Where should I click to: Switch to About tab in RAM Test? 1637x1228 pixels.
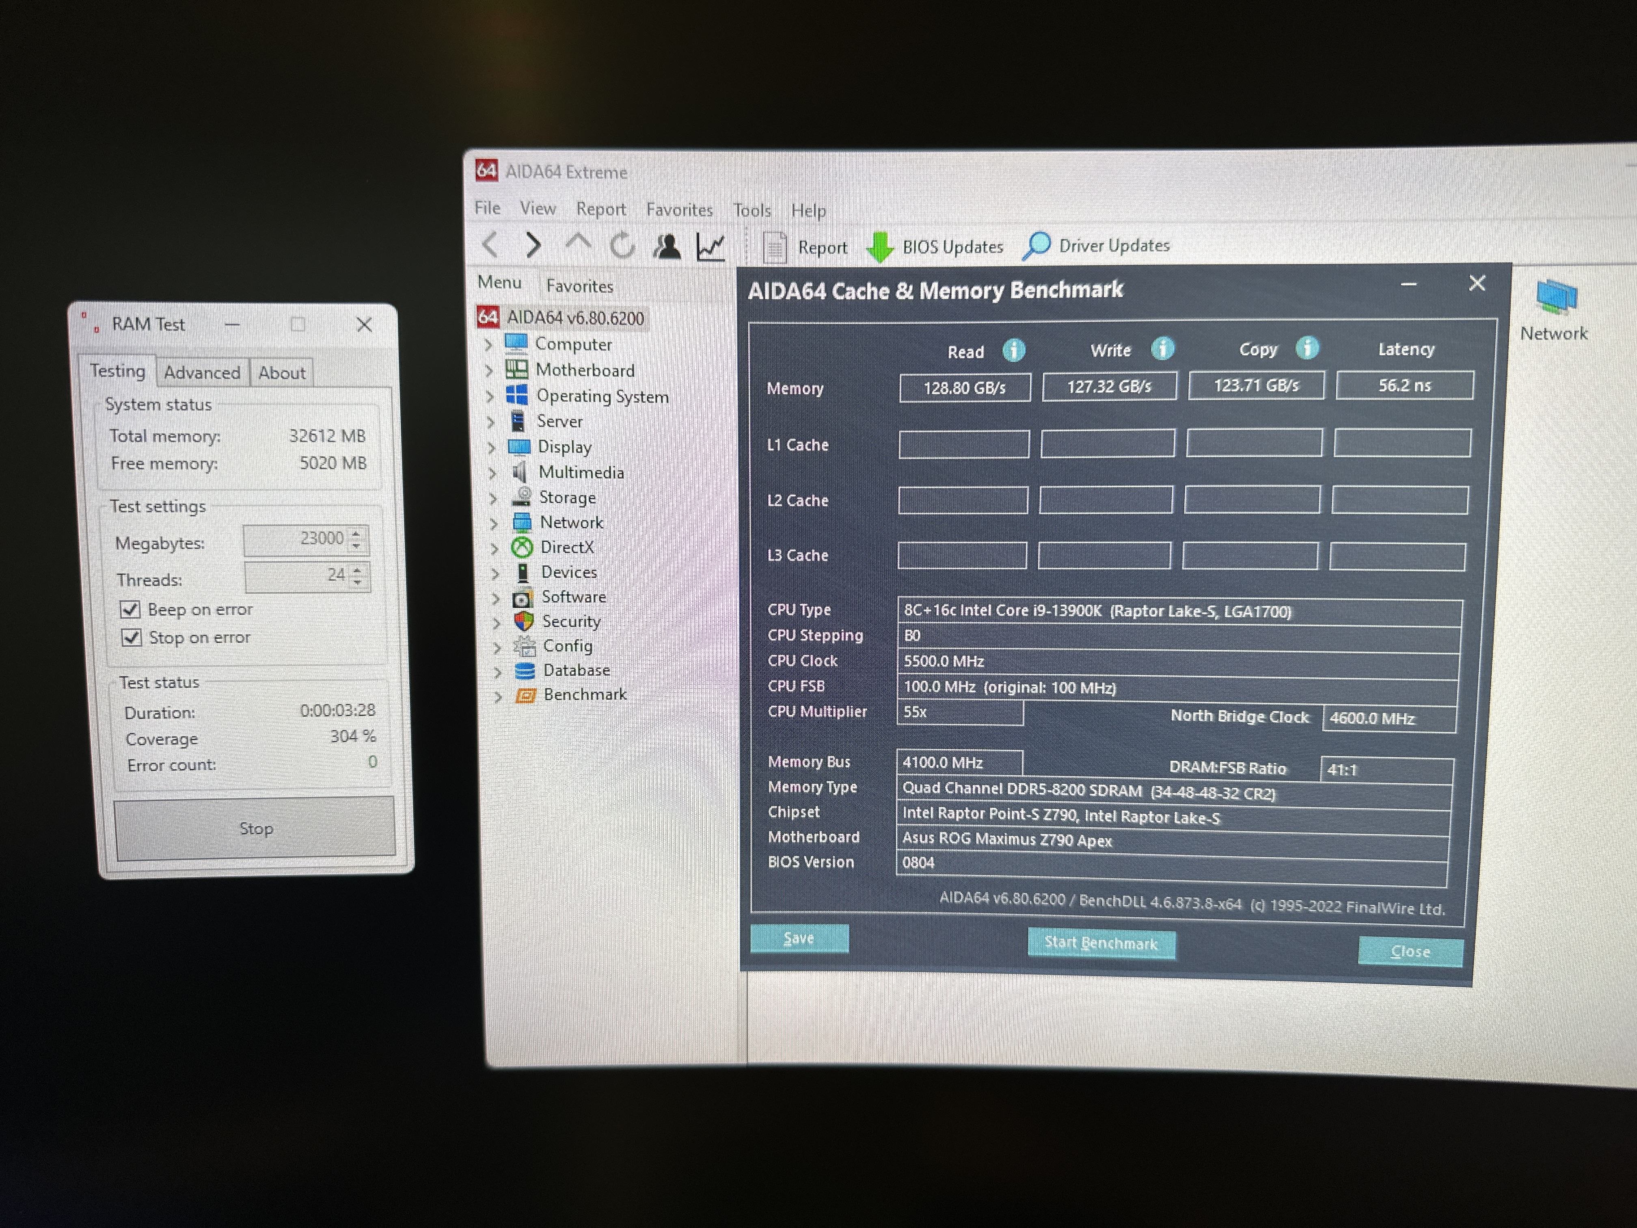pos(282,372)
